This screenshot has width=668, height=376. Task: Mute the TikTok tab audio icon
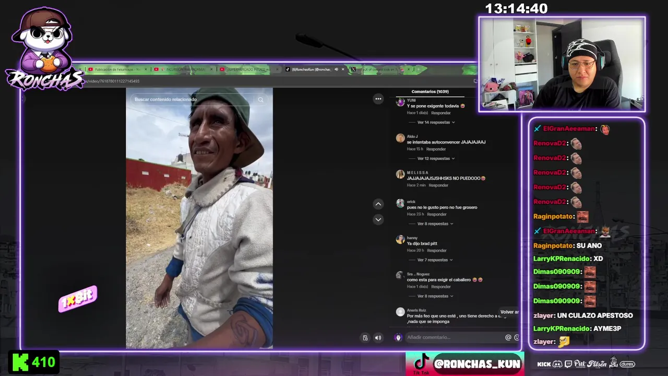coord(336,69)
